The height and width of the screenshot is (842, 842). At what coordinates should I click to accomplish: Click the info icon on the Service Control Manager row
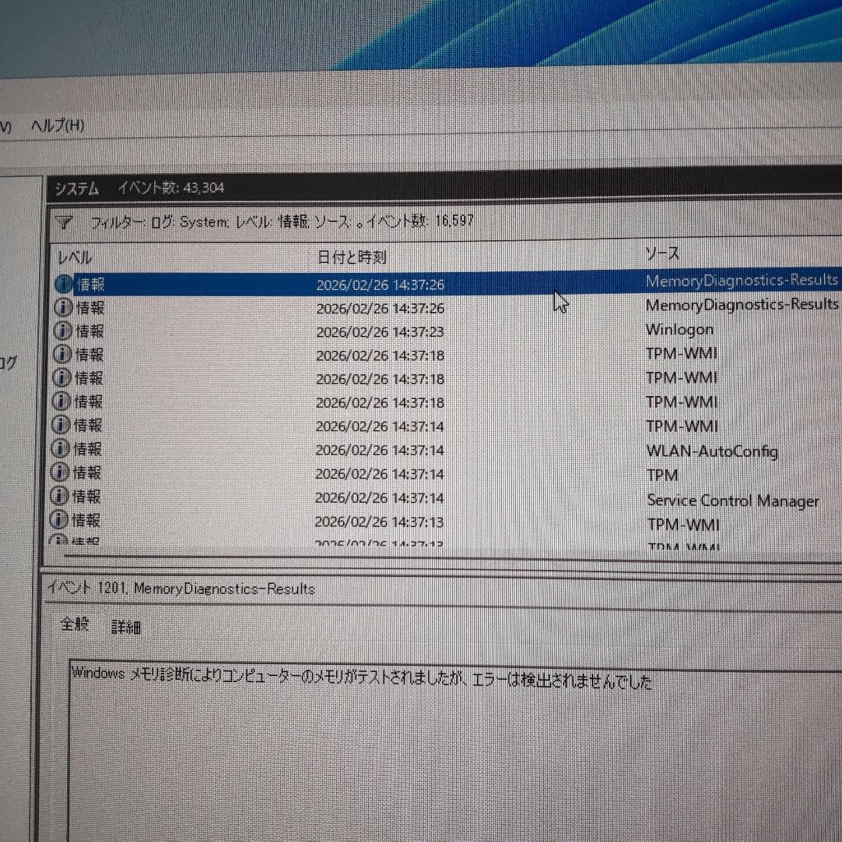pos(62,497)
